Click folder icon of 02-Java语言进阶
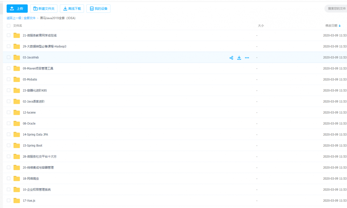Image resolution: width=347 pixels, height=208 pixels. (x=17, y=101)
